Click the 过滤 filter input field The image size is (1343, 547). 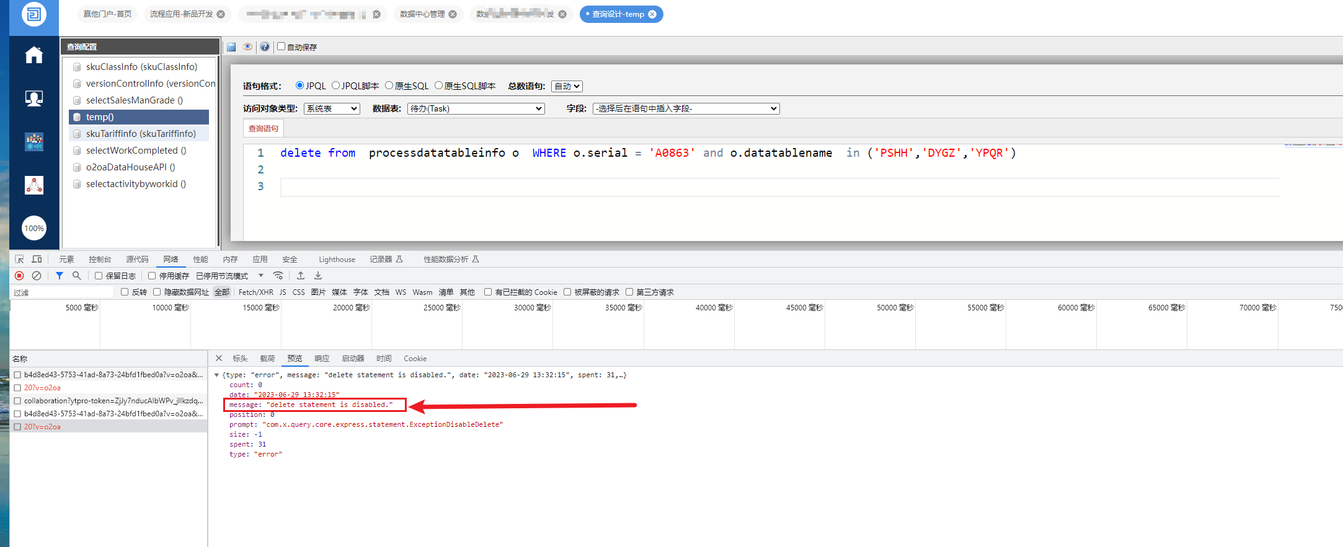click(x=63, y=292)
